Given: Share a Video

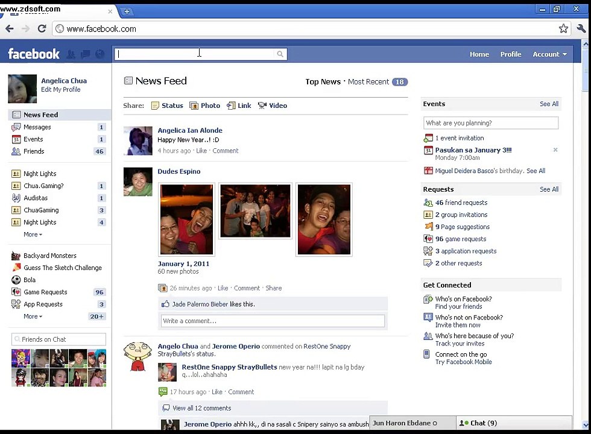Looking at the screenshot, I should (273, 105).
